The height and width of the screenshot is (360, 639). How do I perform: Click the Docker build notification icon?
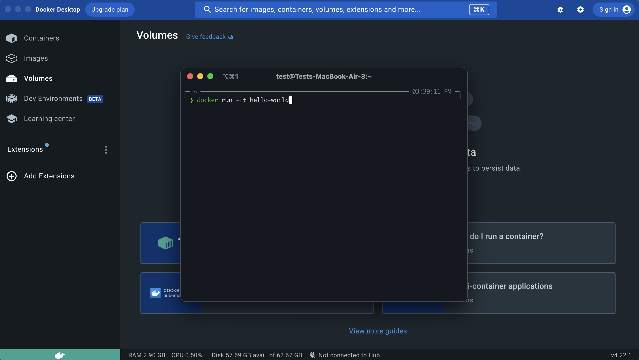click(560, 10)
